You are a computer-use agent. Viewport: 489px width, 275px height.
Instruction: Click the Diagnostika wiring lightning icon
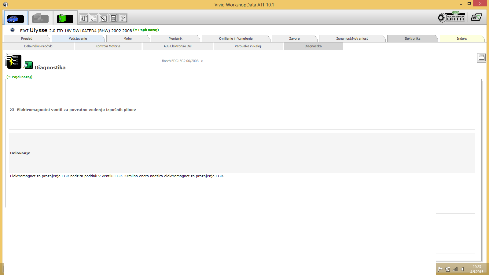pyautogui.click(x=13, y=61)
